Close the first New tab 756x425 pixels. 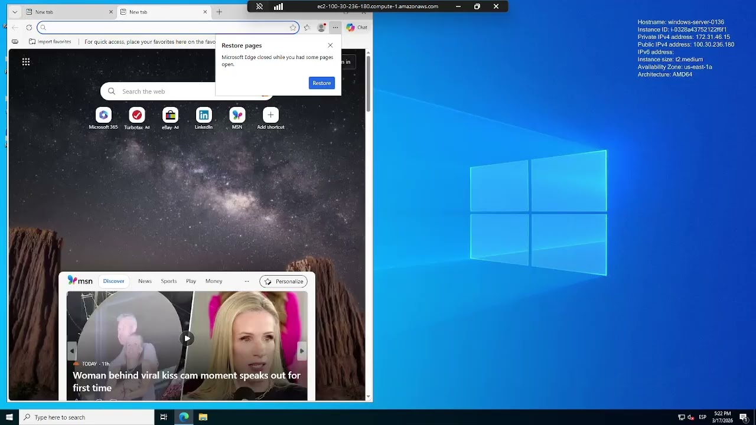111,12
